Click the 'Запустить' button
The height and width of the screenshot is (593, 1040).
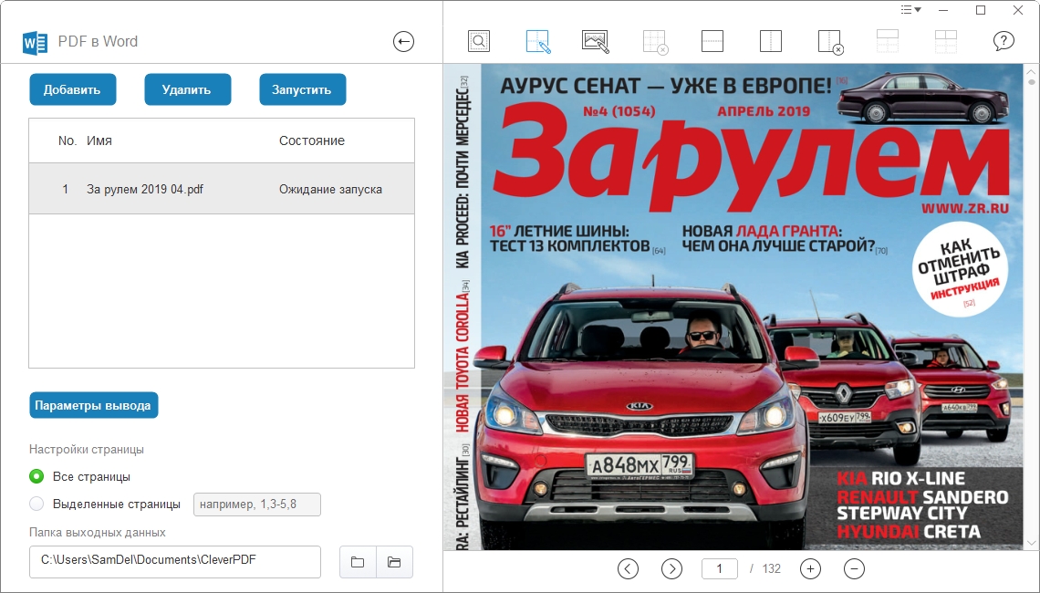(302, 89)
